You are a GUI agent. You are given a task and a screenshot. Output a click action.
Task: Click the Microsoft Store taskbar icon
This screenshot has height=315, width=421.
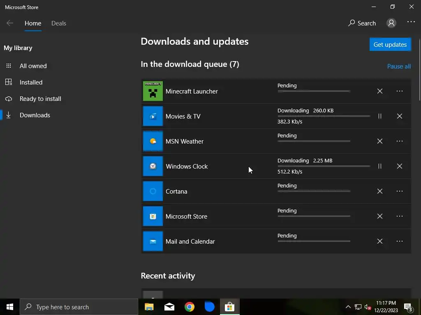230,307
